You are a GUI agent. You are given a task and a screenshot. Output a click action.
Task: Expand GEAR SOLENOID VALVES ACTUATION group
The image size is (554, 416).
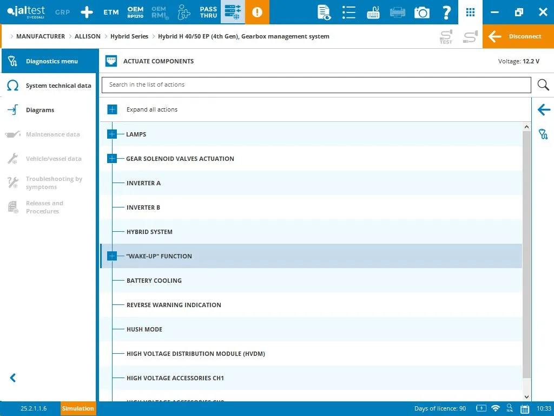click(112, 159)
